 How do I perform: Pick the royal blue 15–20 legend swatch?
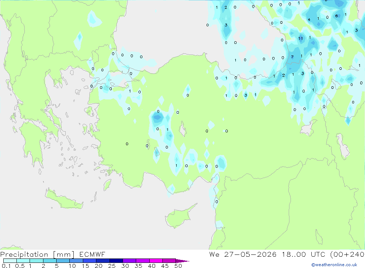pyautogui.click(x=90, y=261)
